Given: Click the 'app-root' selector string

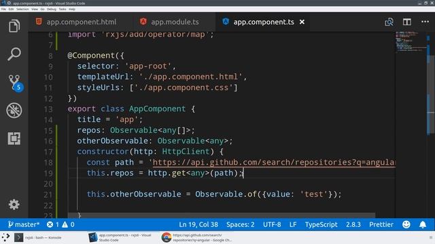Looking at the screenshot, I should [148, 66].
